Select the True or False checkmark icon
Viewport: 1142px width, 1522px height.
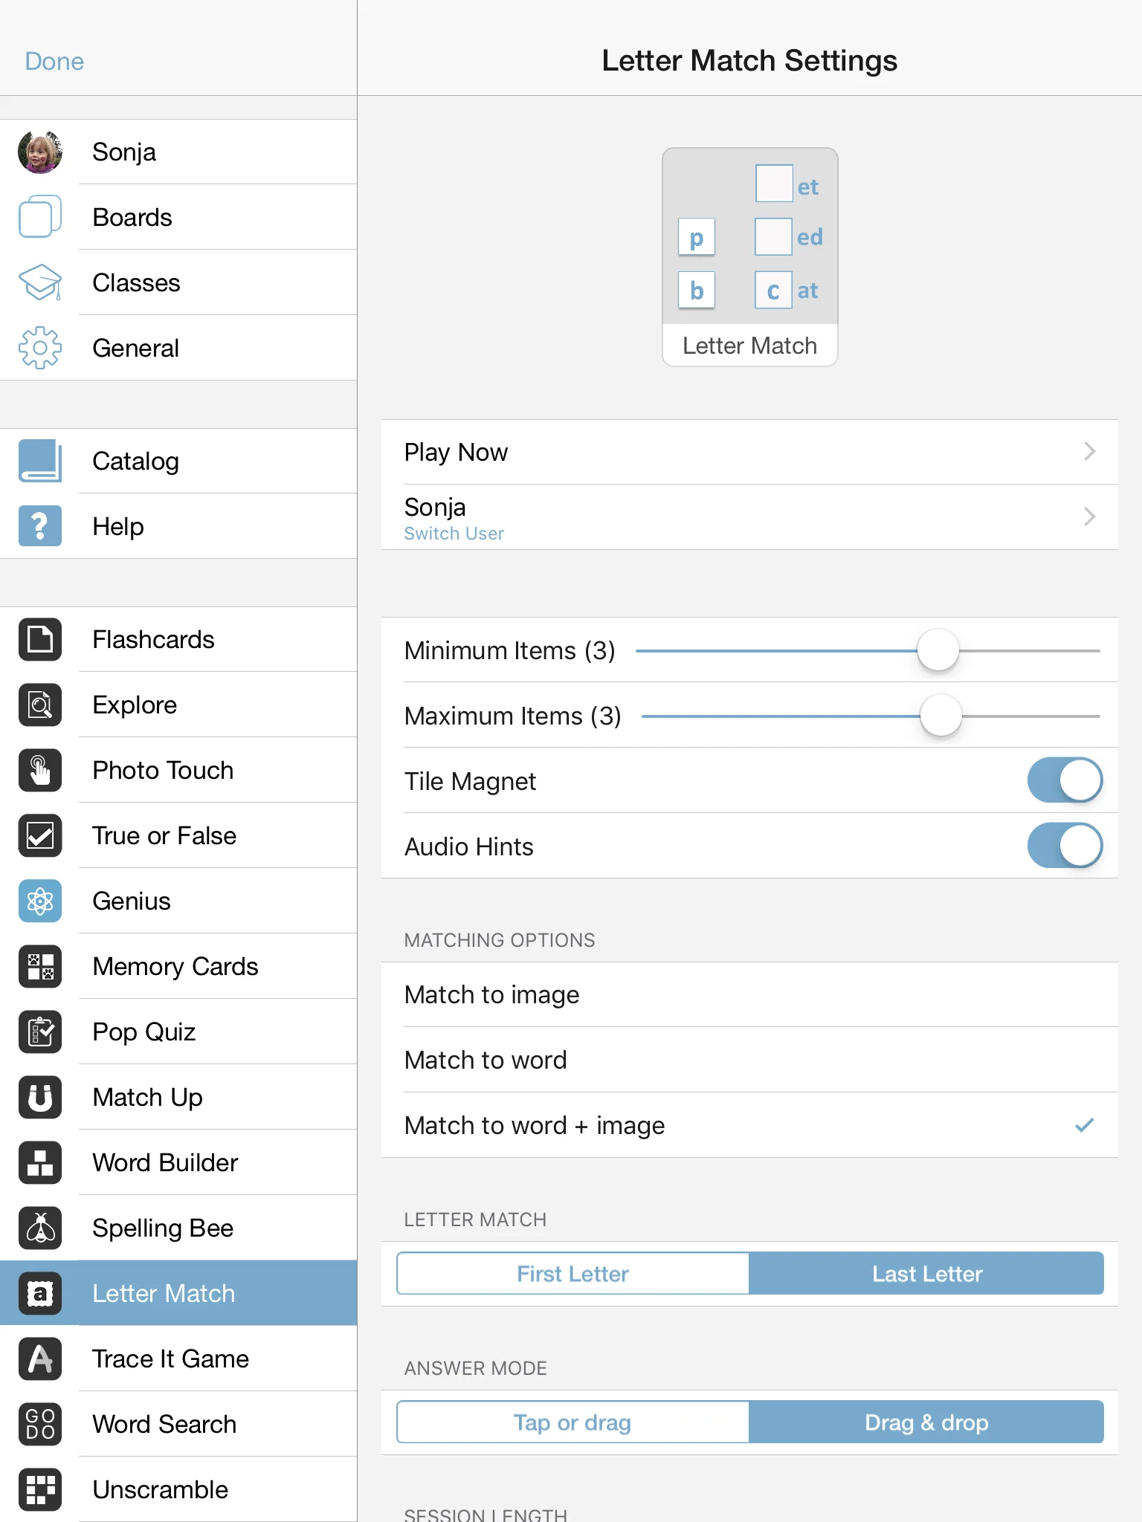point(40,835)
